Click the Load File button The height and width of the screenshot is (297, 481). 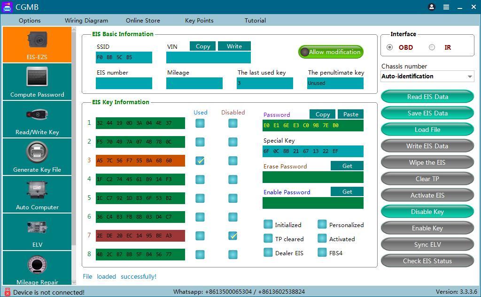click(x=427, y=129)
